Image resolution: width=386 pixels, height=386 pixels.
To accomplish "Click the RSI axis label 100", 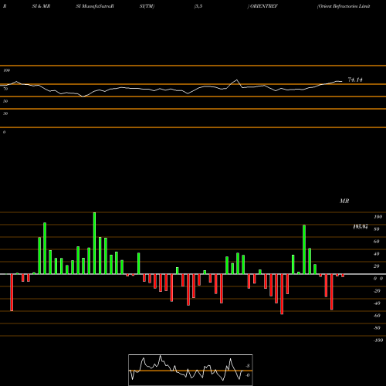I will click(x=6, y=70).
